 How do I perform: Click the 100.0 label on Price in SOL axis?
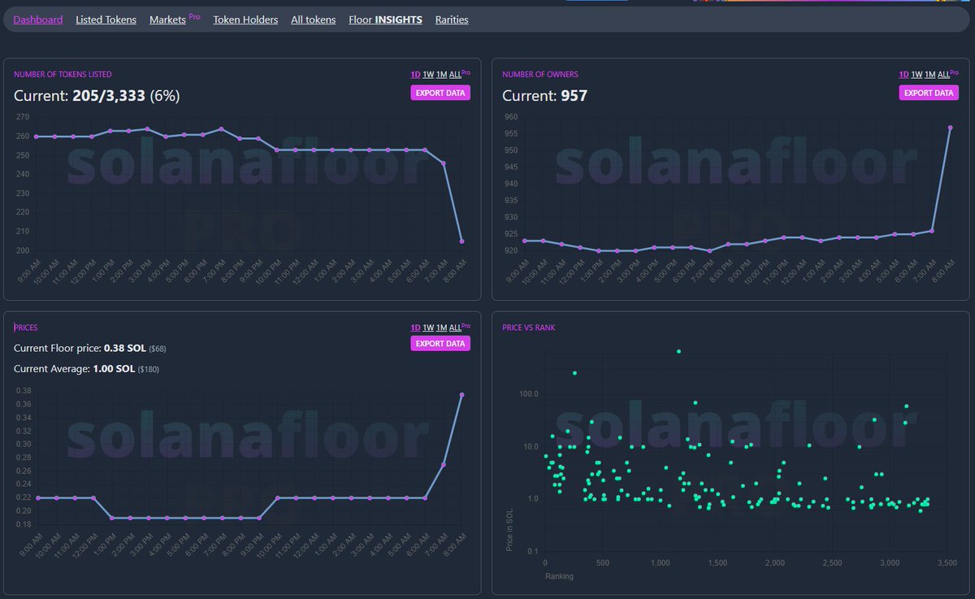529,394
